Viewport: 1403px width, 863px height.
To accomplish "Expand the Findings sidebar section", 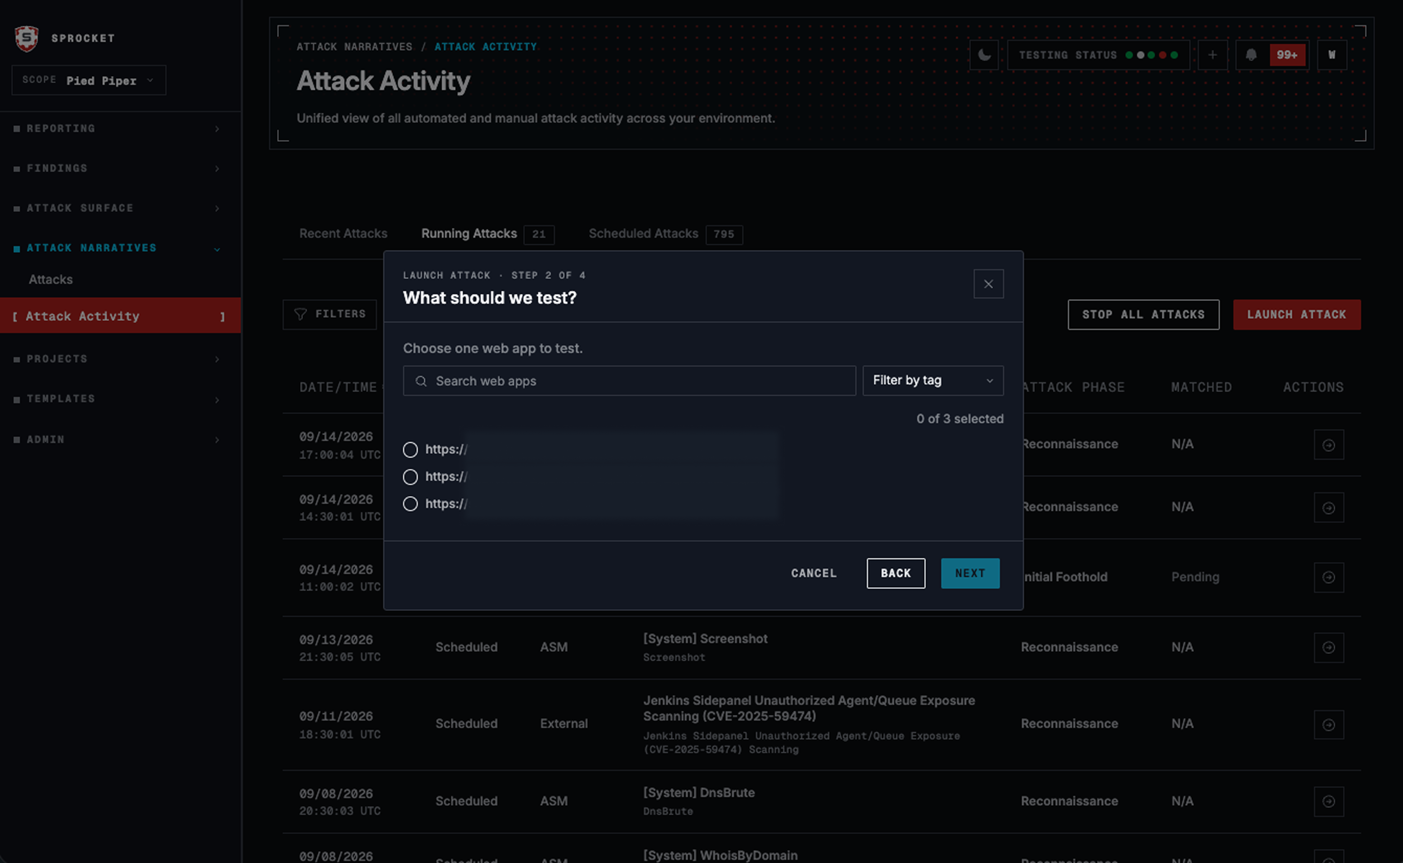I will [x=117, y=168].
